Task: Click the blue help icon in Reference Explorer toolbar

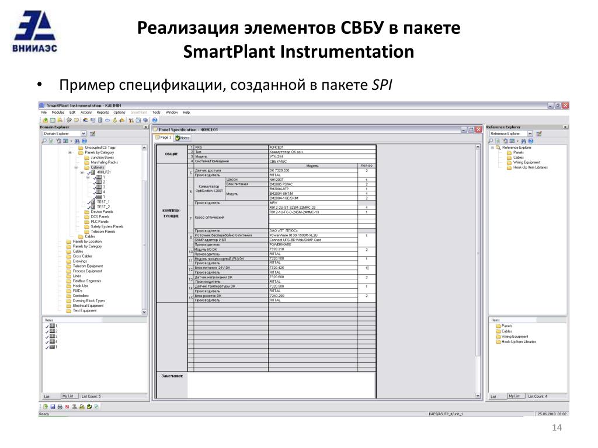Action: point(530,141)
